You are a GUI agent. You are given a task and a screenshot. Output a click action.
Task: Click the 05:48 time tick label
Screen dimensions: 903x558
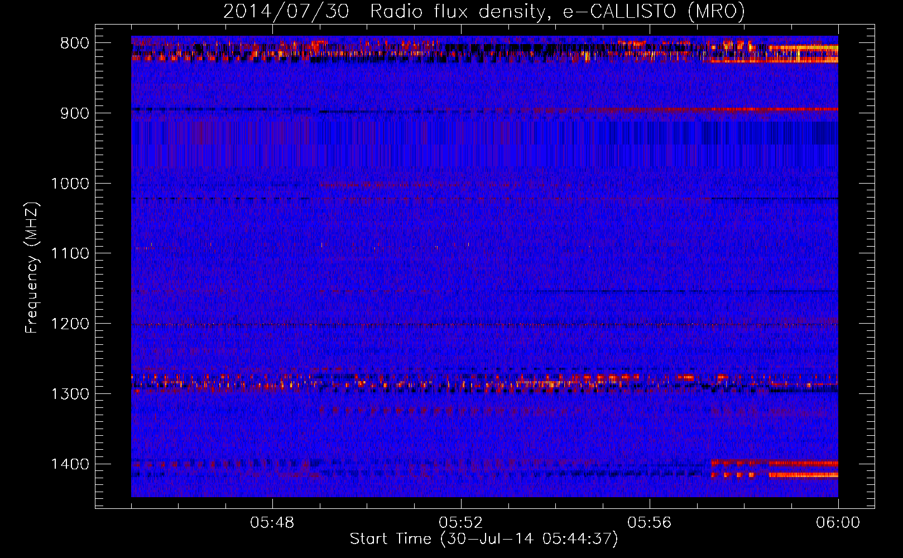click(x=272, y=523)
